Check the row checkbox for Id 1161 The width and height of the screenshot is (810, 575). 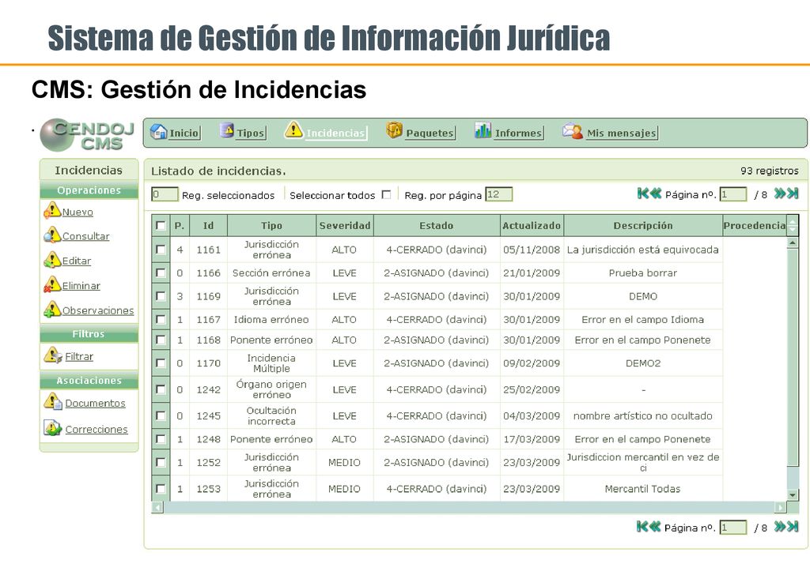161,250
